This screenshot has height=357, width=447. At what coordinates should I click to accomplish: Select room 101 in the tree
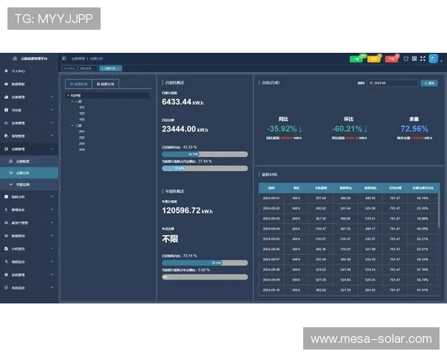(82, 107)
